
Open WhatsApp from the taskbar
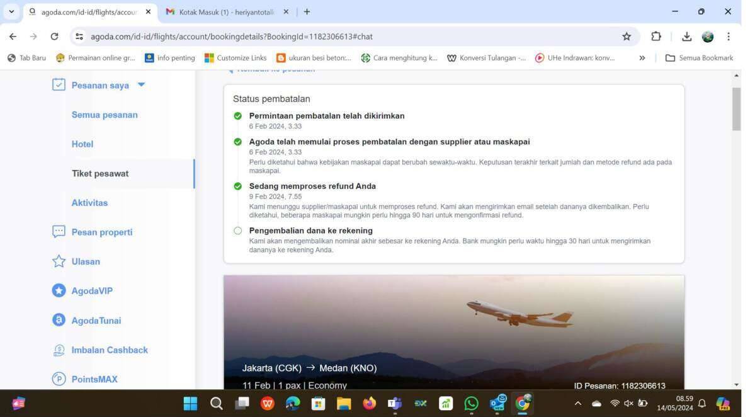[x=471, y=403]
